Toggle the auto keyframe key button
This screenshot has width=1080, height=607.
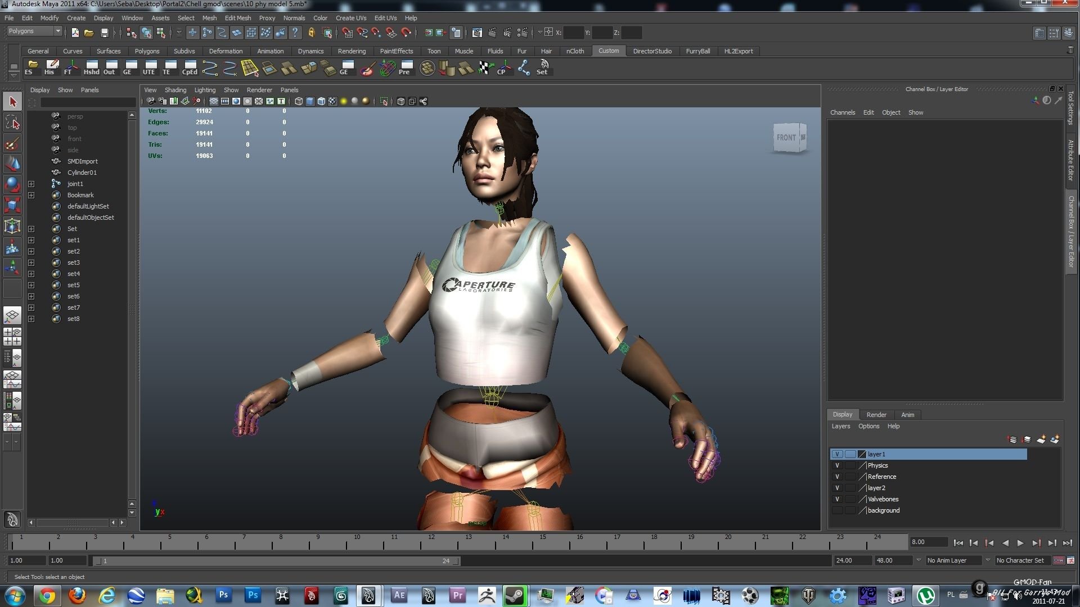click(1059, 560)
